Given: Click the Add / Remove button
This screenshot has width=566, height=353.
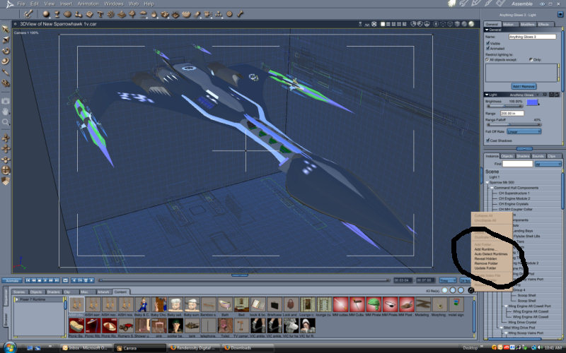Looking at the screenshot, I should pos(523,86).
